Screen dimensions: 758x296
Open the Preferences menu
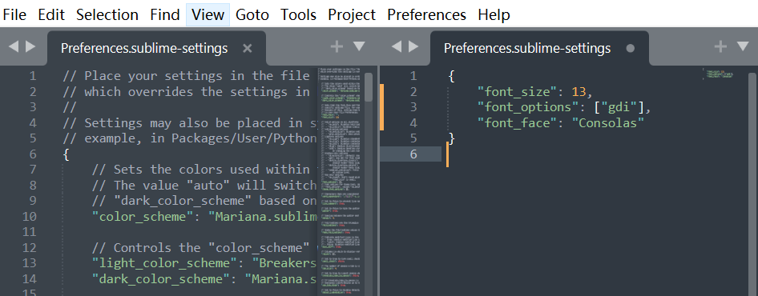[427, 15]
